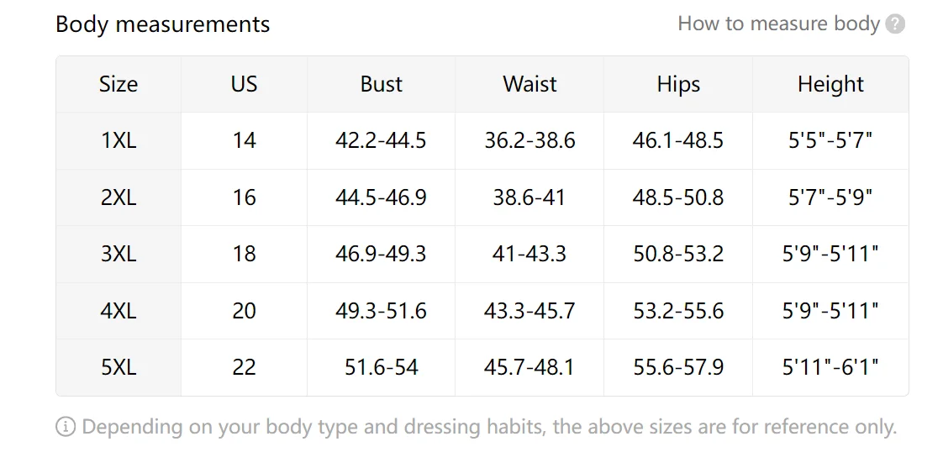Click the info icon beside the disclaimer
943x468 pixels.
click(x=66, y=427)
